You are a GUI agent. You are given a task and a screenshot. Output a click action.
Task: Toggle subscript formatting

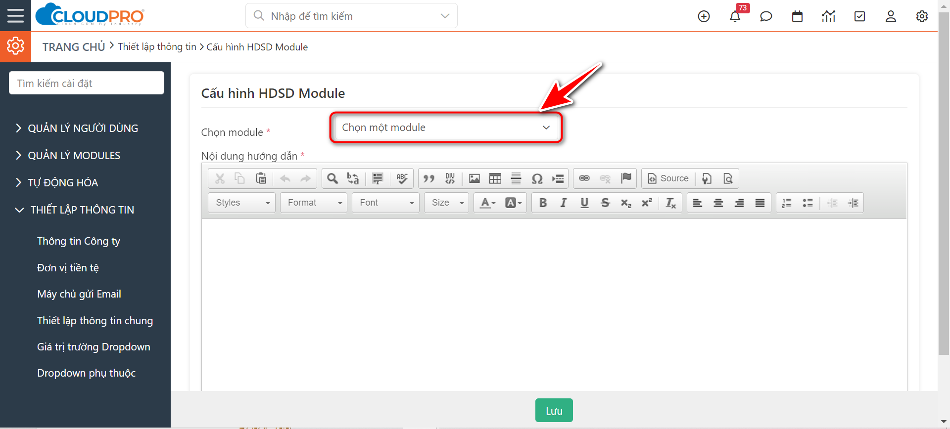pos(626,203)
